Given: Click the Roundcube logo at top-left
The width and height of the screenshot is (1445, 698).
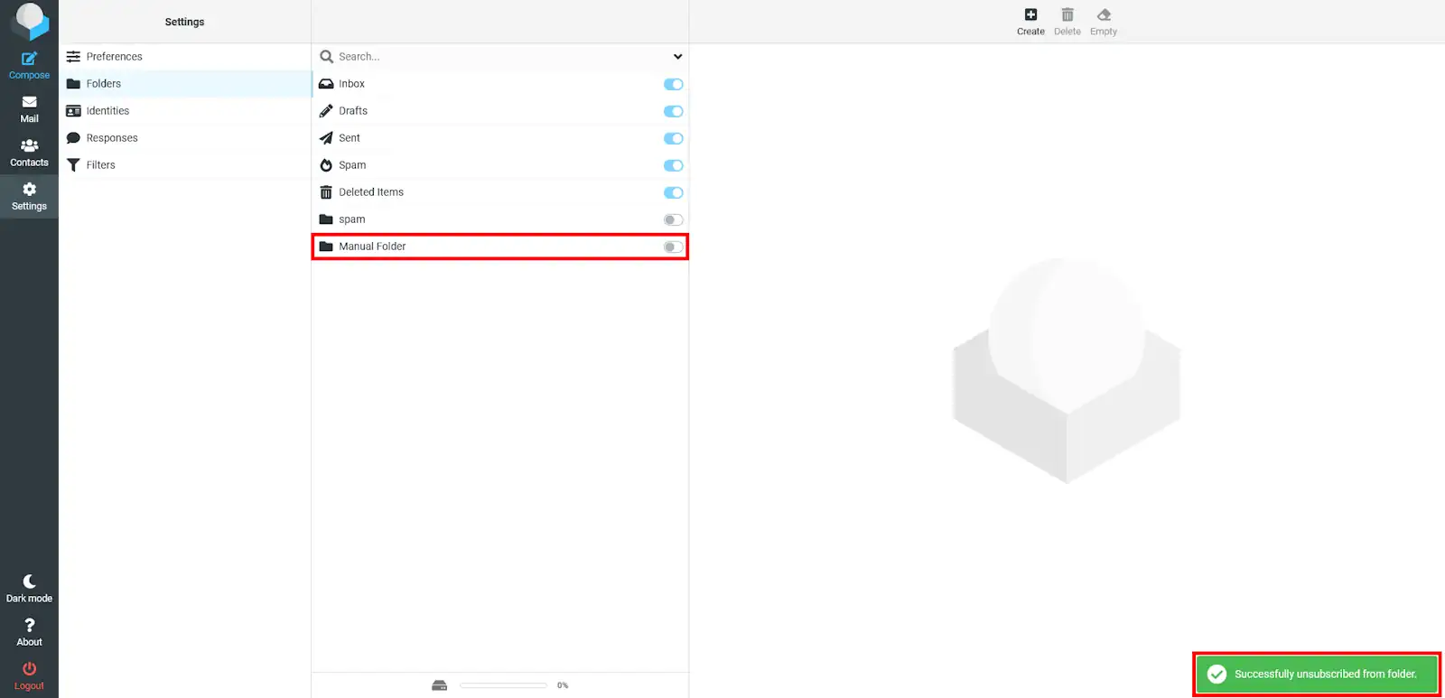Looking at the screenshot, I should point(29,20).
